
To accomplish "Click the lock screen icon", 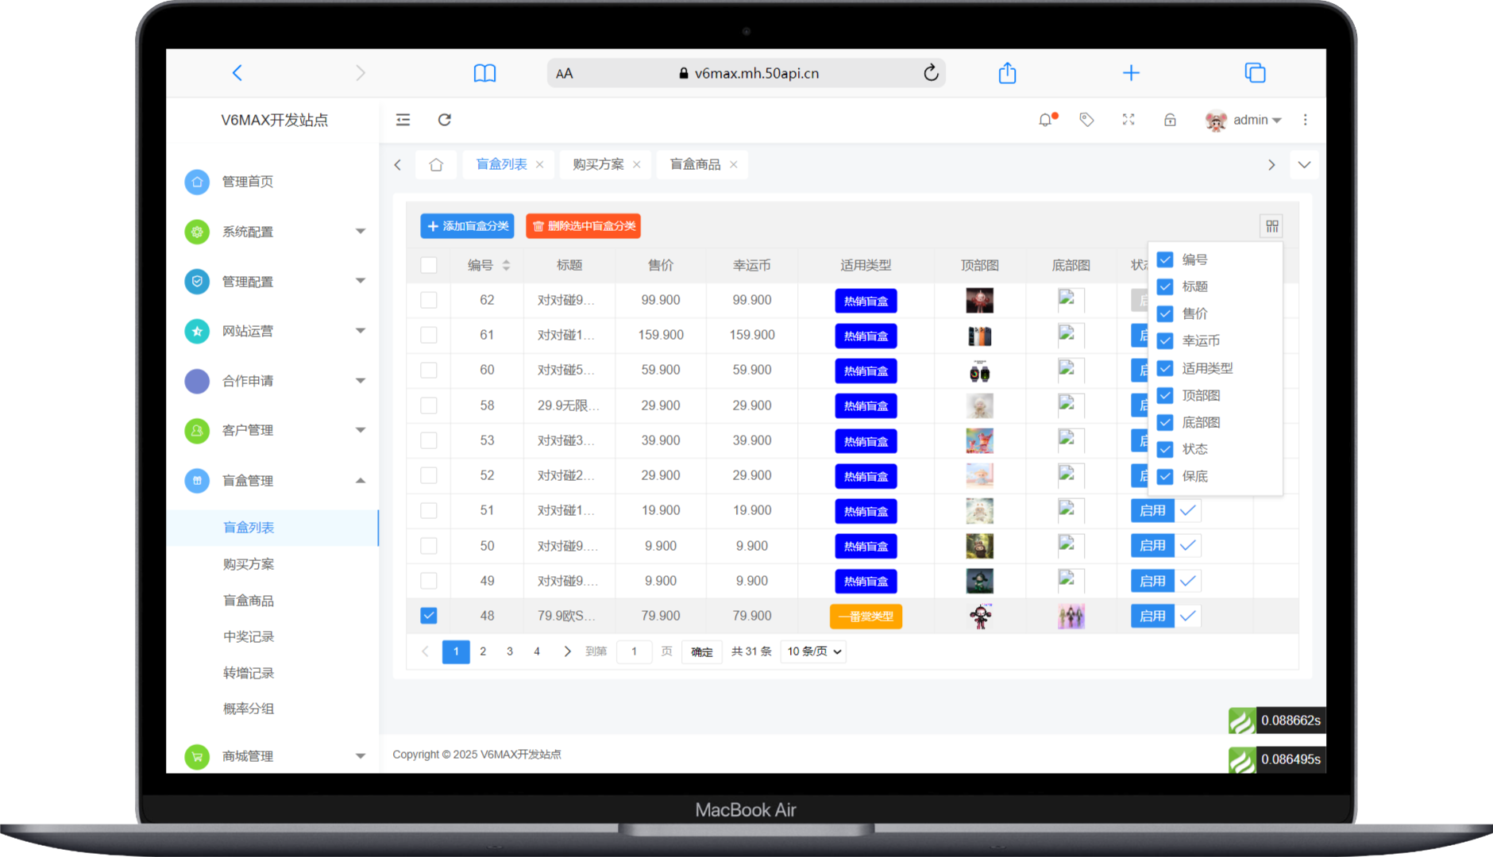I will click(1170, 120).
